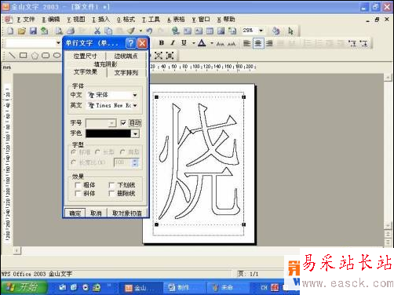Viewport: 394px width, 295px height.
Task: Switch to the 填充阴影 tab
Action: (x=105, y=64)
